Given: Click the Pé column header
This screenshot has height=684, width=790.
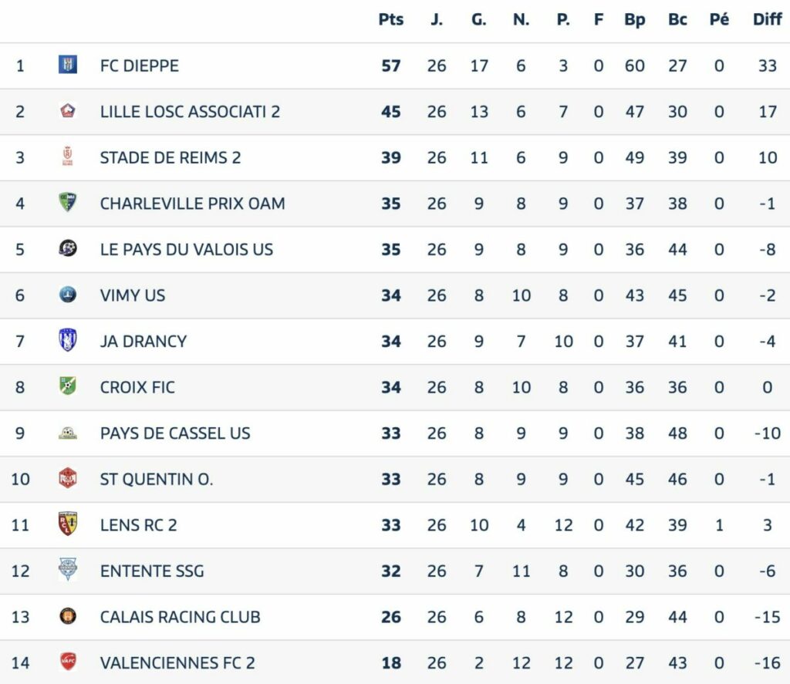Looking at the screenshot, I should click(719, 20).
